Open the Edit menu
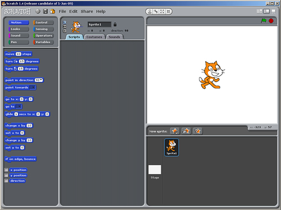Screen dimensions: 281x210 pyautogui.click(x=73, y=11)
